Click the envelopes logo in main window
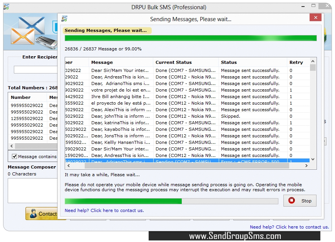Image resolution: width=335 pixels, height=242 pixels. point(28,31)
